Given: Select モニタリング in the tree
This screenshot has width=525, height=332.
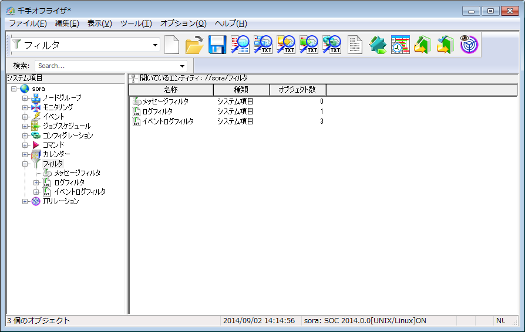Looking at the screenshot, I should [58, 107].
